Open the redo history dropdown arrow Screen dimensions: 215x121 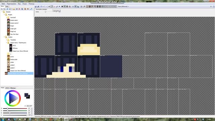47,6
